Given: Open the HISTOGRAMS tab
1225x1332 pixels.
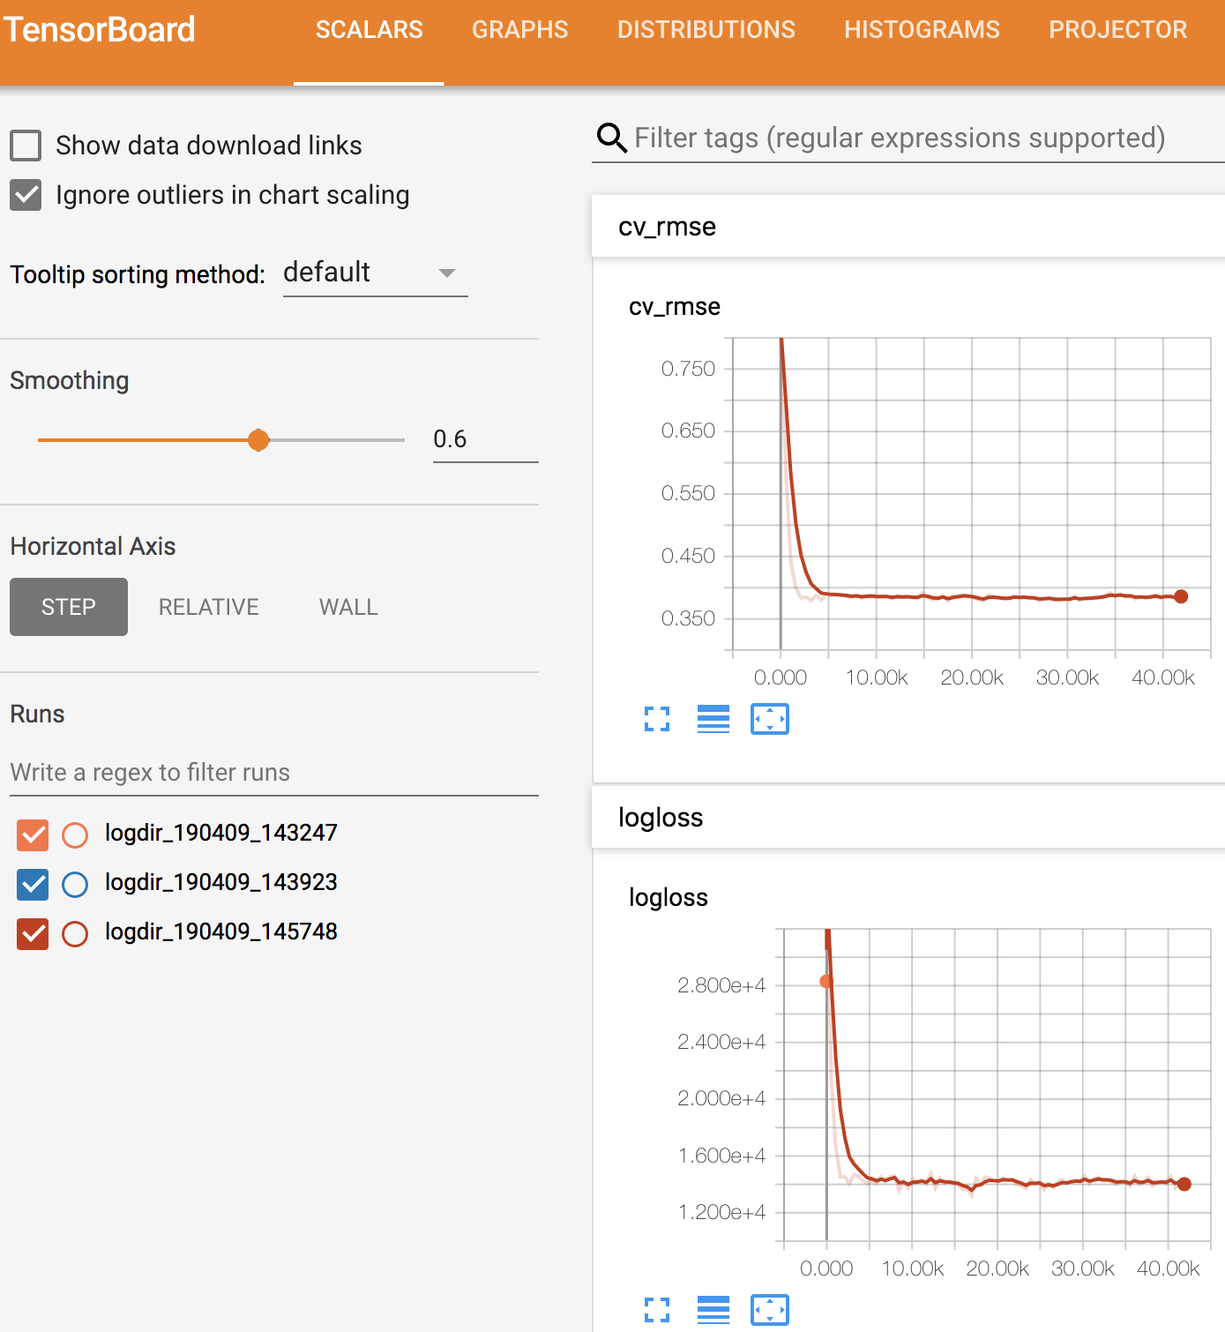Looking at the screenshot, I should [922, 30].
